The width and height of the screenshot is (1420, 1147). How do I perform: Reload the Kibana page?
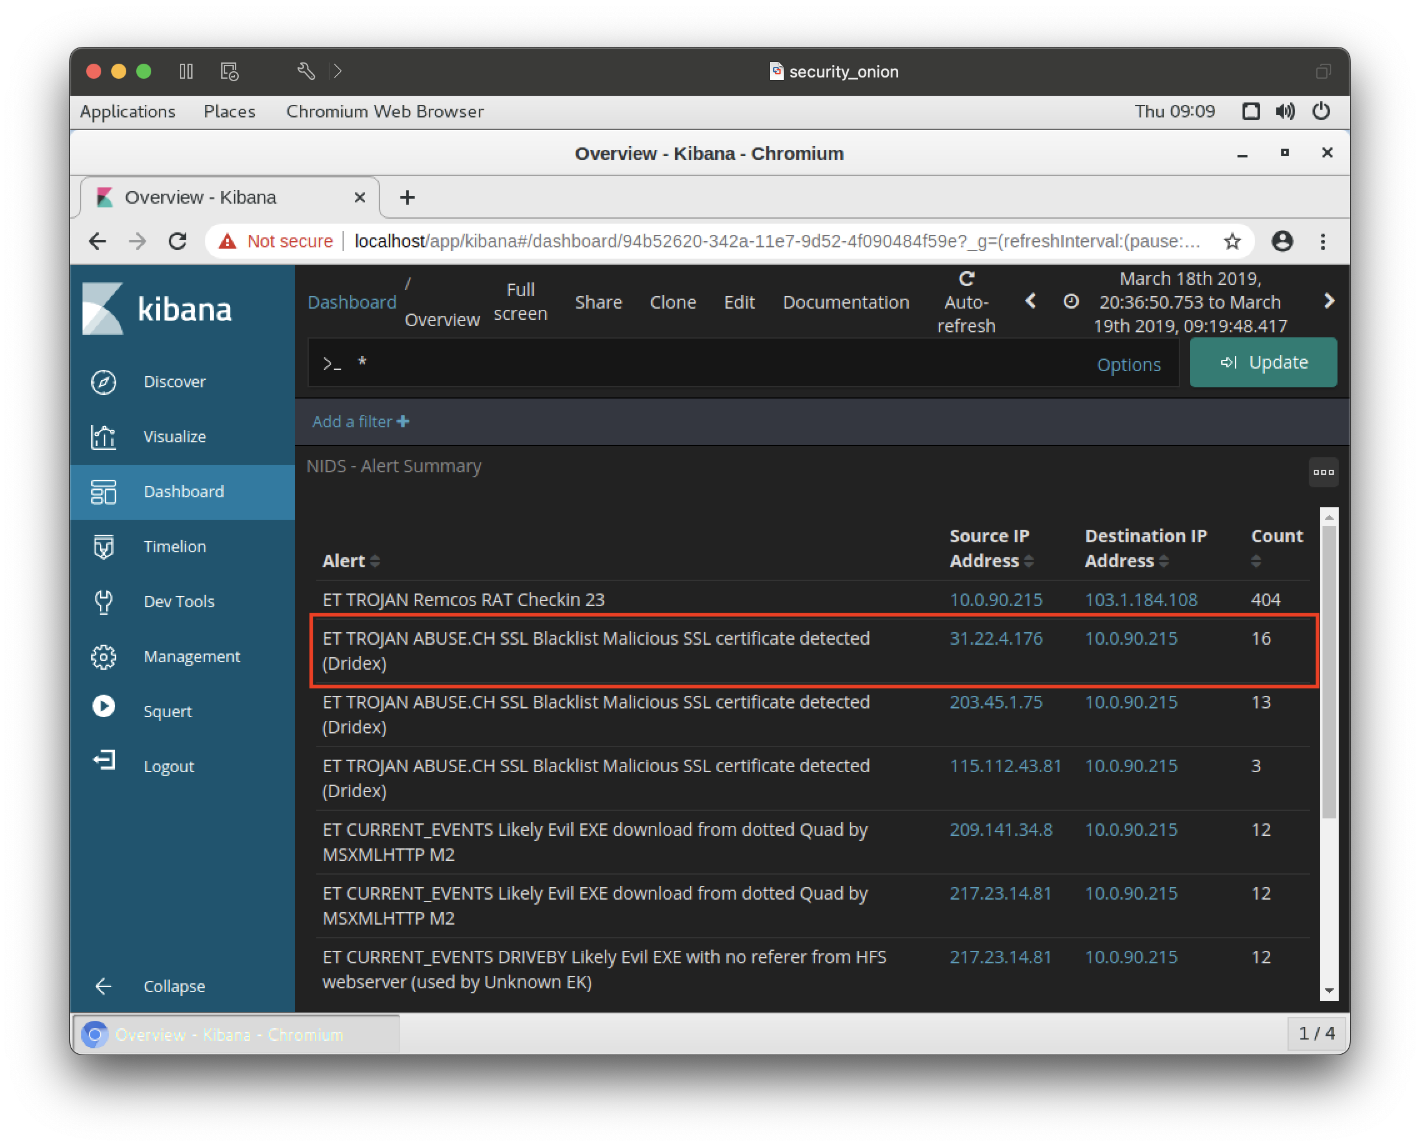click(177, 241)
